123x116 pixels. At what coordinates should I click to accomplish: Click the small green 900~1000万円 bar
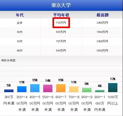point(100,91)
